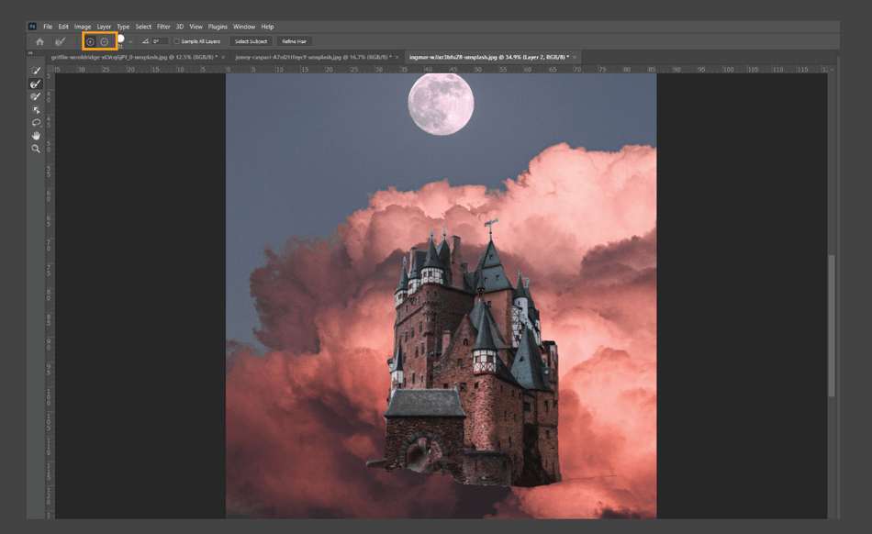Image resolution: width=872 pixels, height=534 pixels.
Task: Click the brush angle icon
Action: (145, 41)
